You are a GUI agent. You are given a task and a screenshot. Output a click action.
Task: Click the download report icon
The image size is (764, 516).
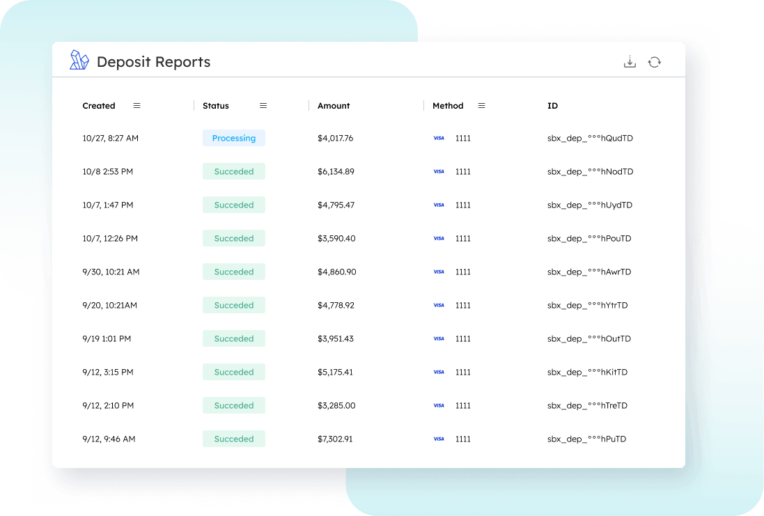(630, 62)
